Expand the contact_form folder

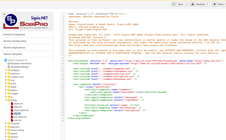tap(6, 77)
